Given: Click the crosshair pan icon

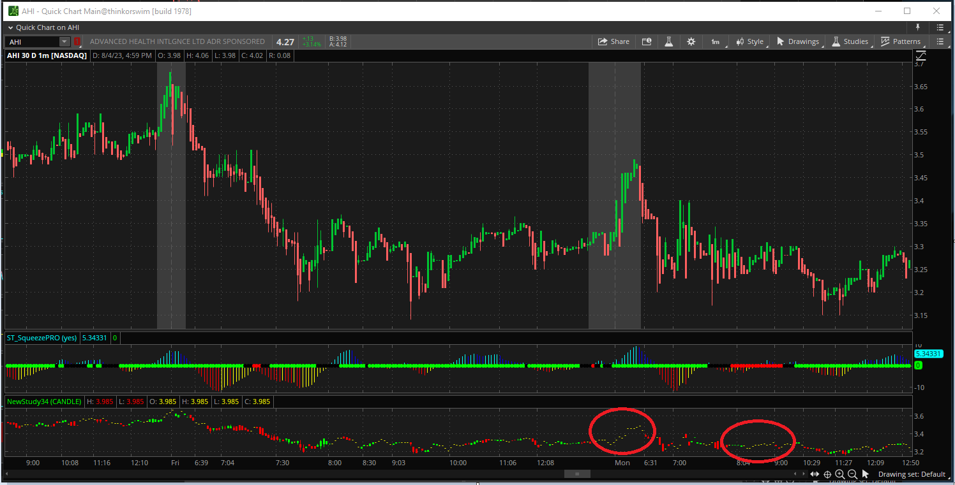Looking at the screenshot, I should (827, 474).
